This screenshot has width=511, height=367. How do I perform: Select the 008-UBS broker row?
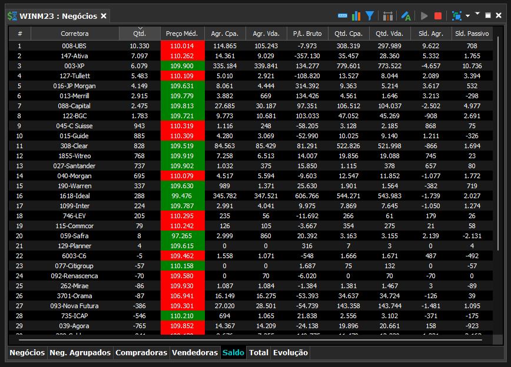tap(251, 46)
